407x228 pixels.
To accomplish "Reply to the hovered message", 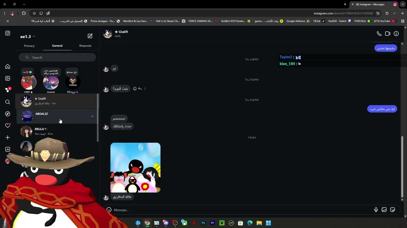I will click(x=140, y=89).
